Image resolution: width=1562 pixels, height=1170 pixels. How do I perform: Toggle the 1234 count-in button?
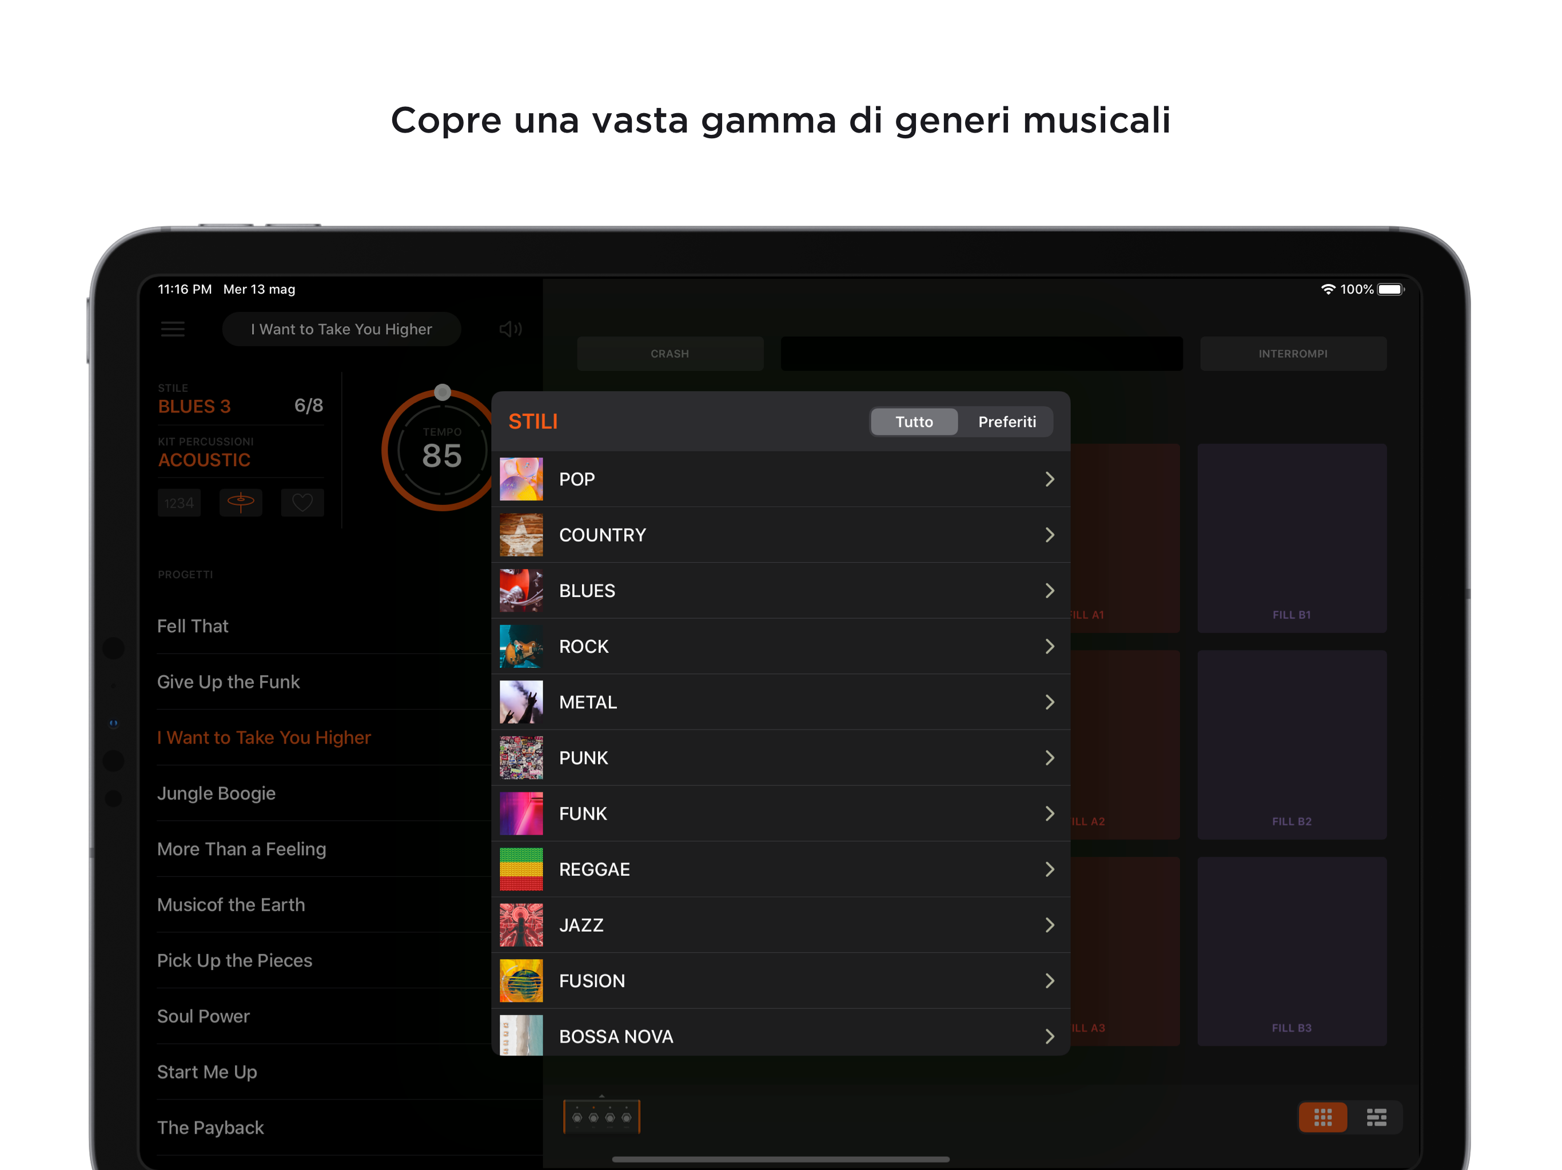[178, 503]
